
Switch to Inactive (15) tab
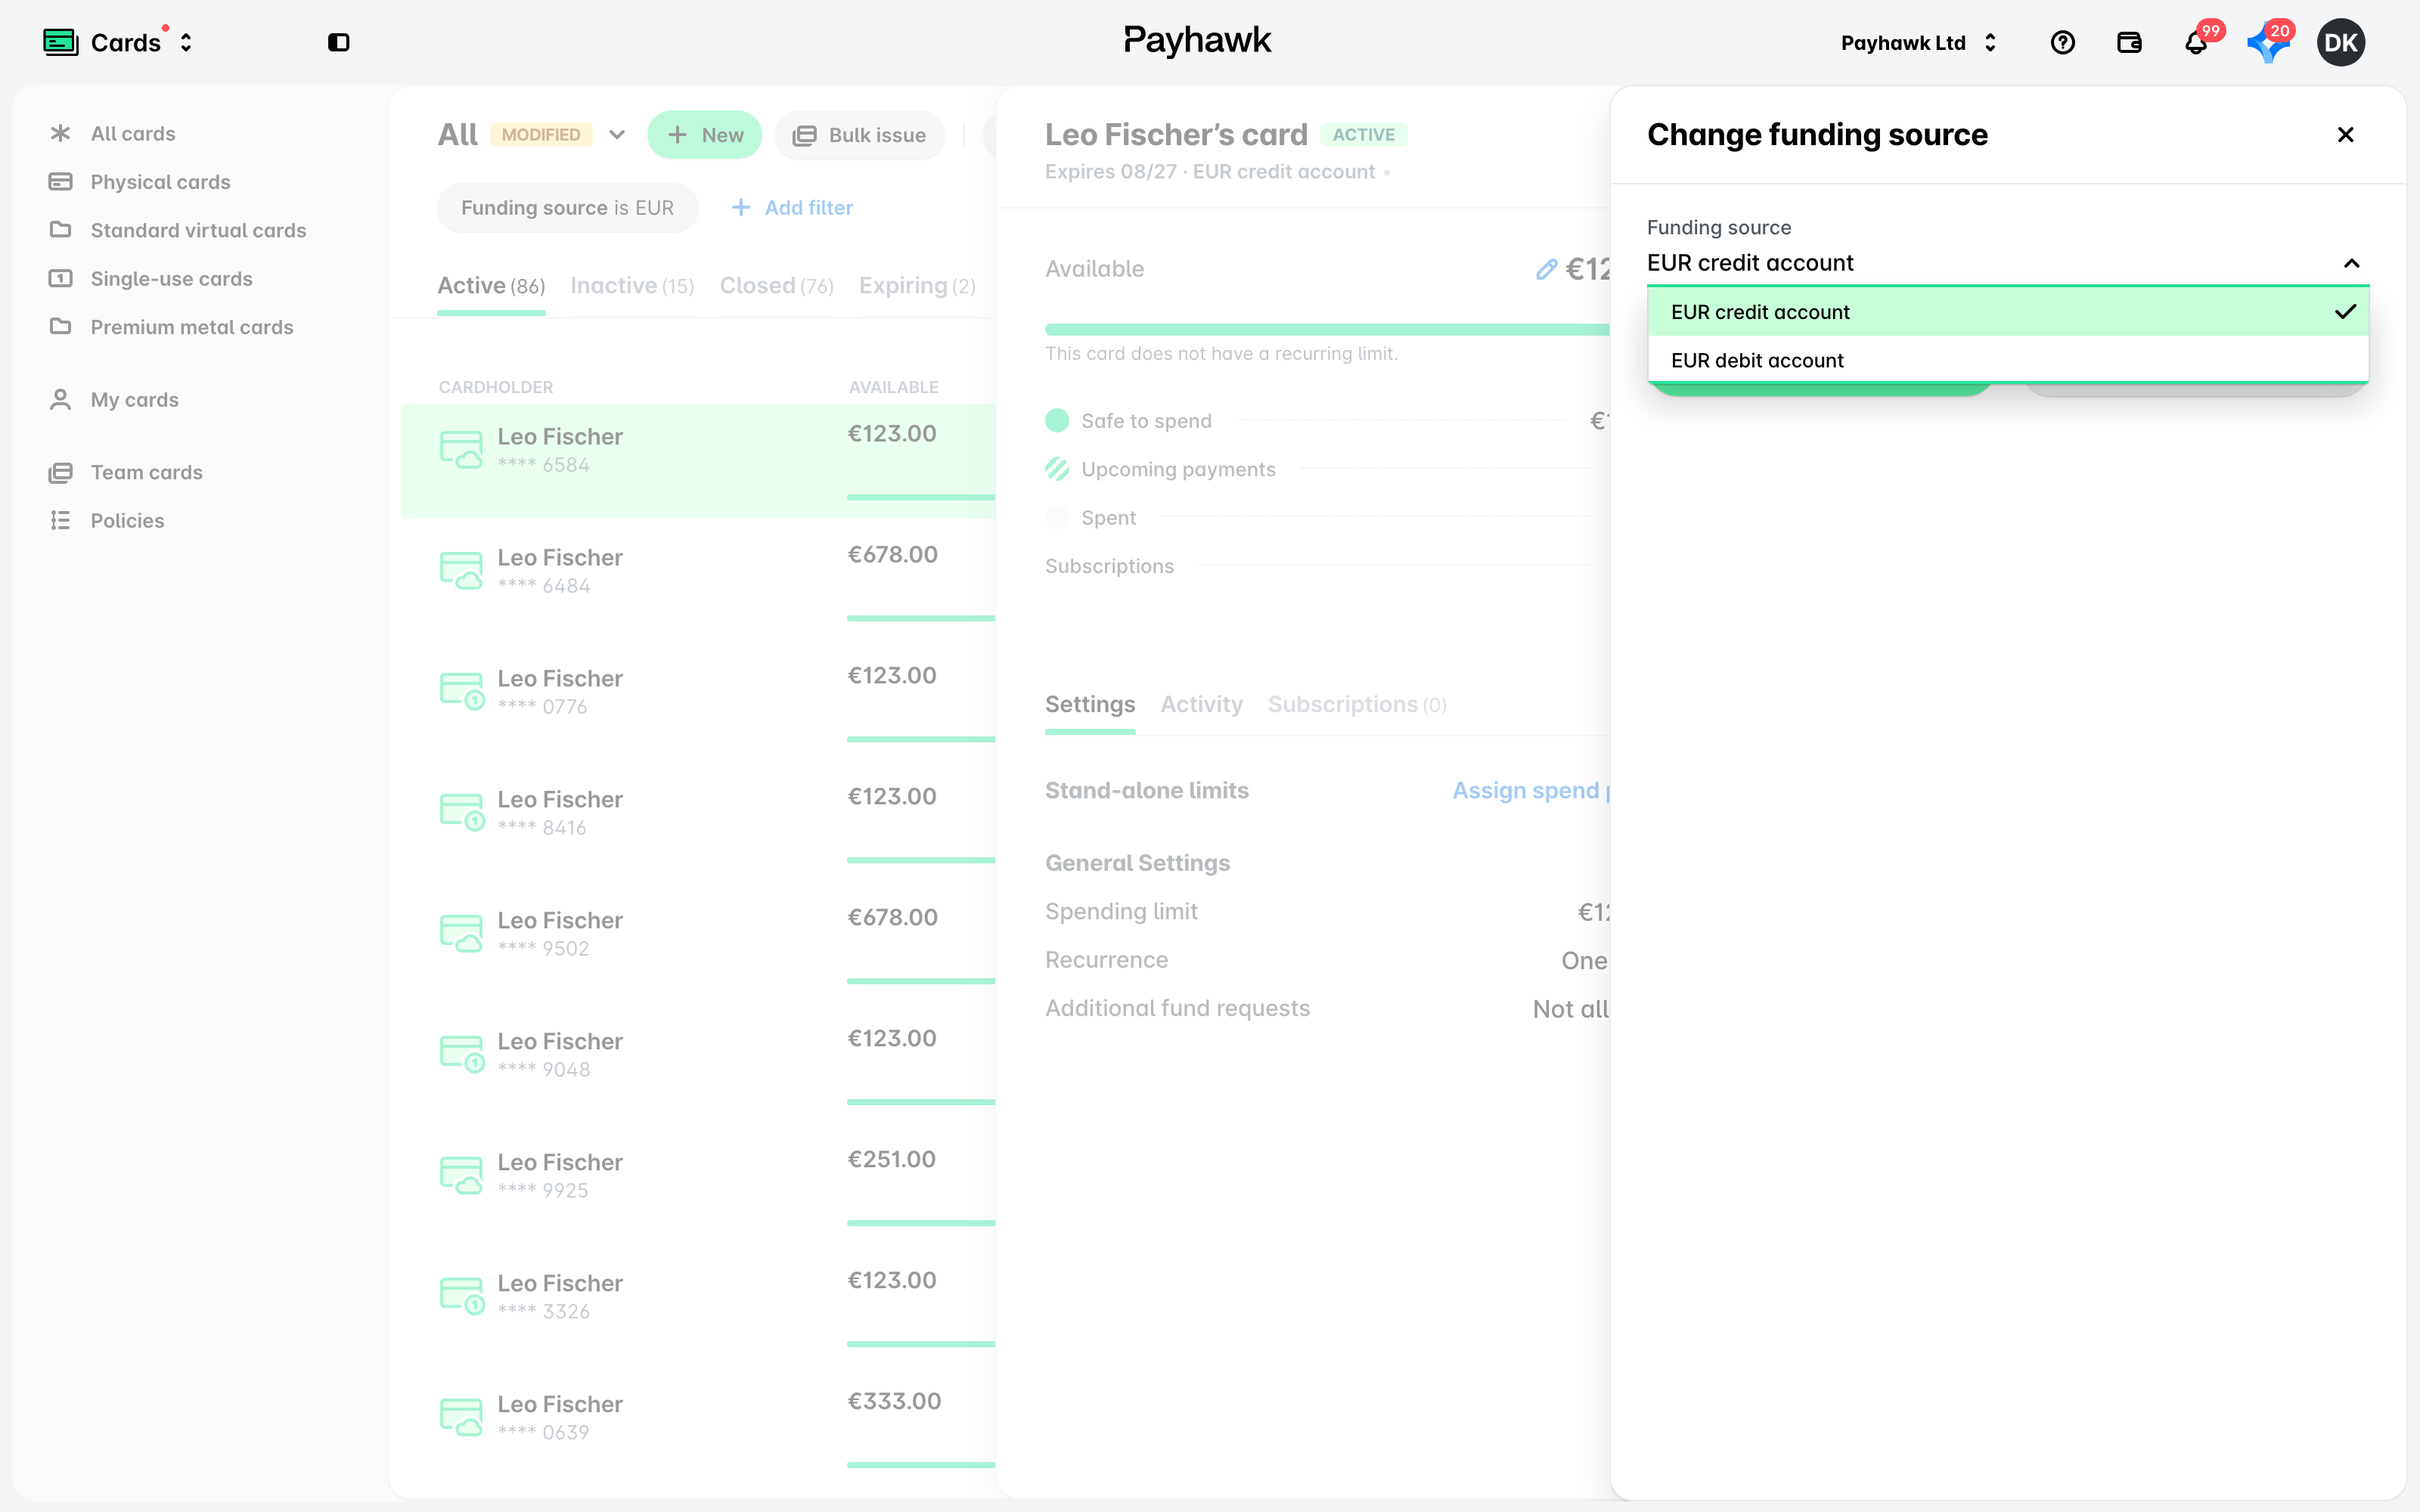coord(632,286)
